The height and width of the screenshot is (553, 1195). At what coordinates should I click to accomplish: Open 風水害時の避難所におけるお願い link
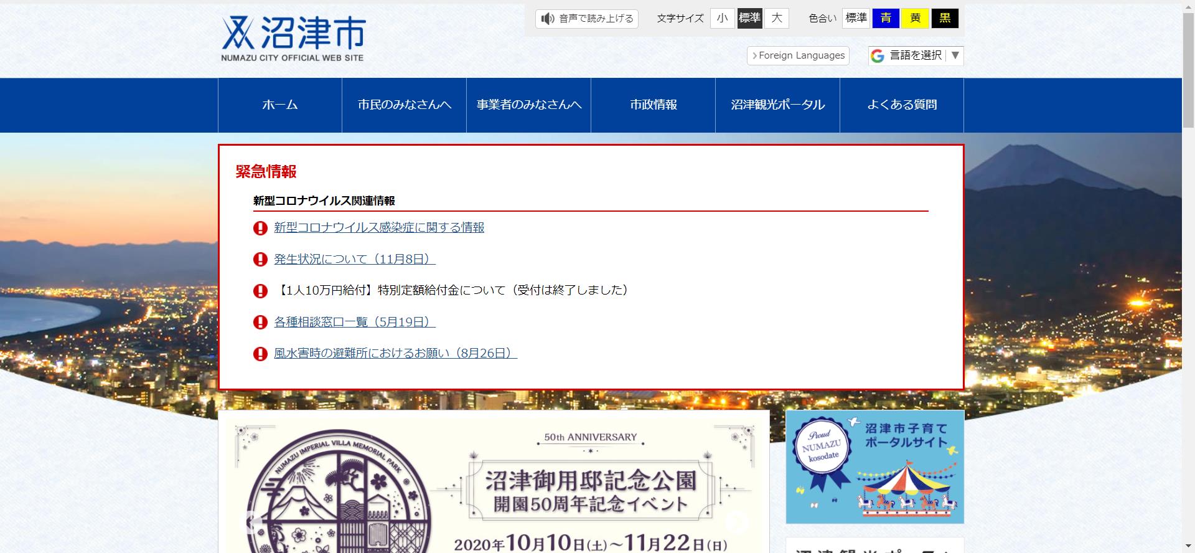pyautogui.click(x=396, y=353)
